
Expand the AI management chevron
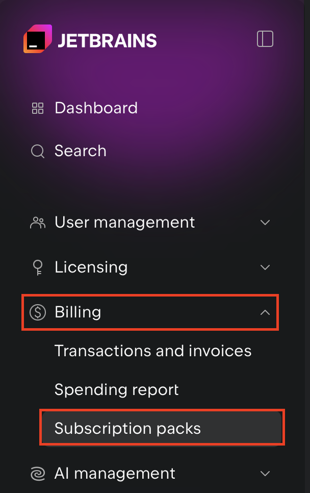265,474
